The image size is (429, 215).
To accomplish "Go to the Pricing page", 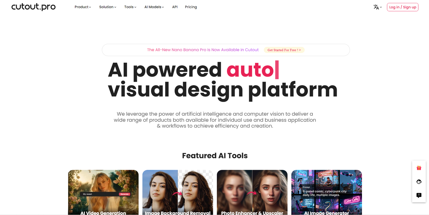I will point(191,7).
